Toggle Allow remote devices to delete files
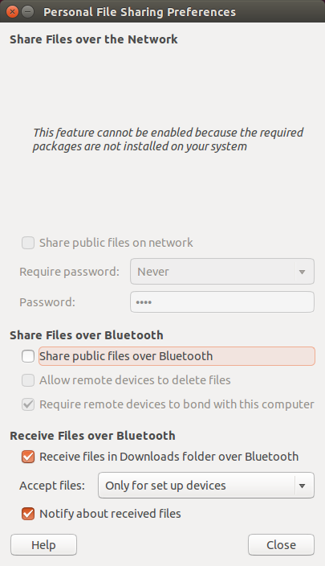Image resolution: width=325 pixels, height=566 pixels. coord(28,380)
